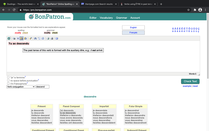
Task: Click the yellow grammar check legend sample
Action: click(55, 33)
